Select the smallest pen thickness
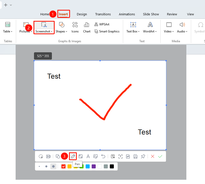This screenshot has height=184, width=205. point(39,166)
